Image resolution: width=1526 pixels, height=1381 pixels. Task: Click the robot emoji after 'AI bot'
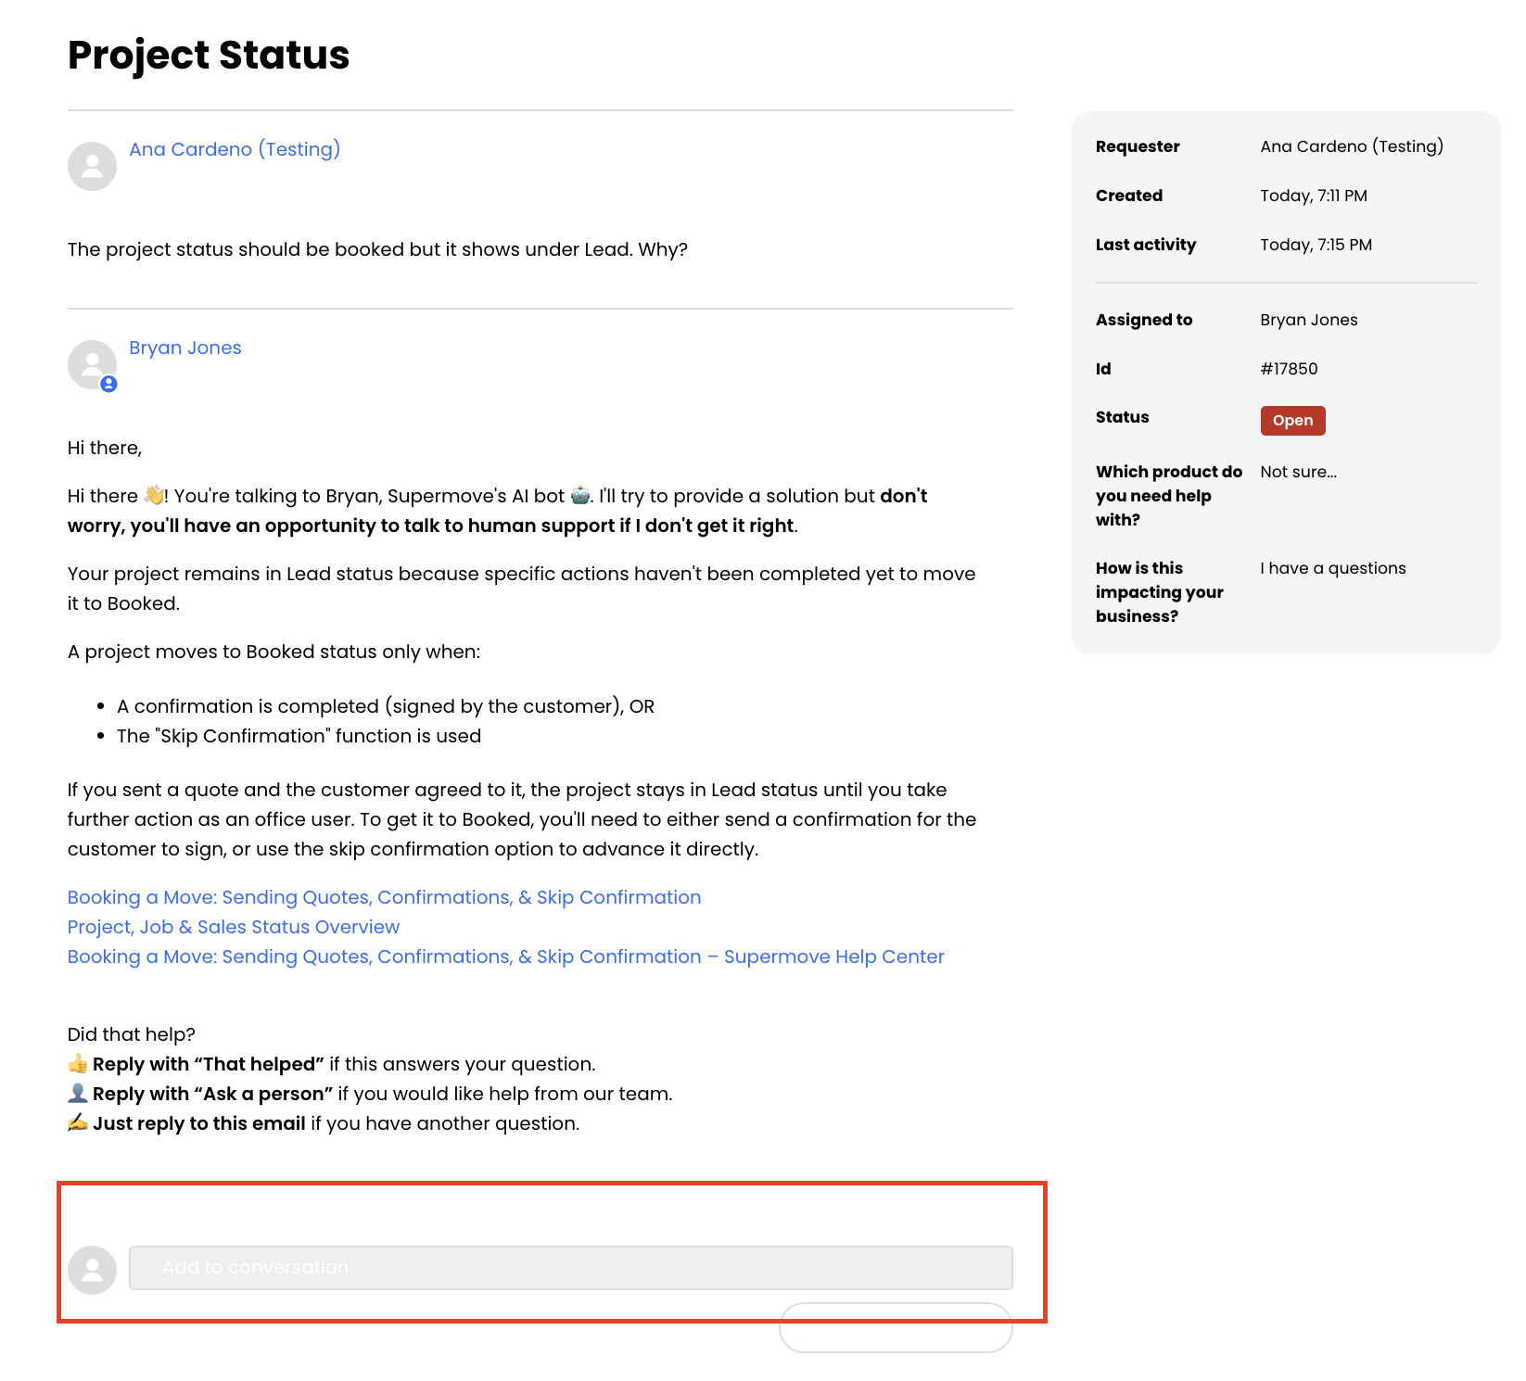pos(580,496)
